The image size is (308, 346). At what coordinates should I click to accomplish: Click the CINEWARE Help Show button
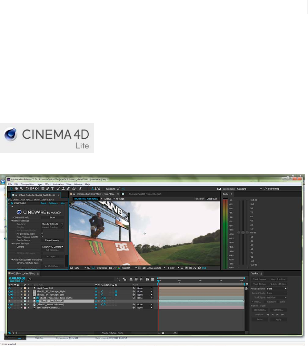pyautogui.click(x=52, y=218)
